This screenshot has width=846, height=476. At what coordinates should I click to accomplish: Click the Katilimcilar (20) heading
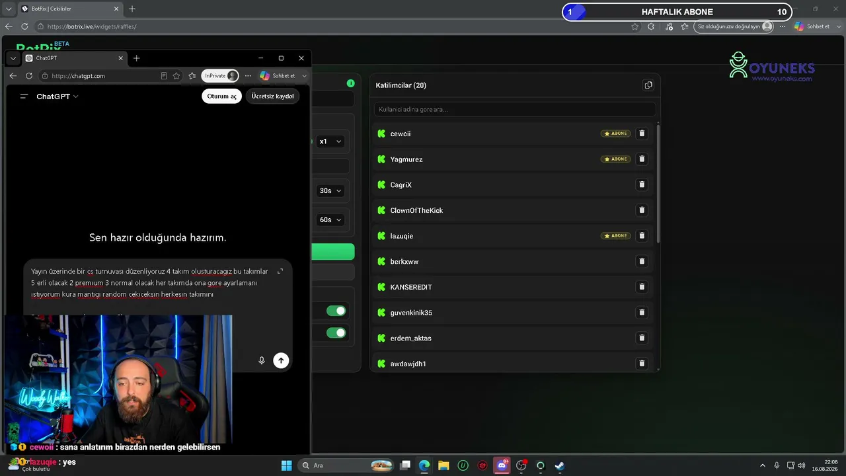tap(401, 85)
